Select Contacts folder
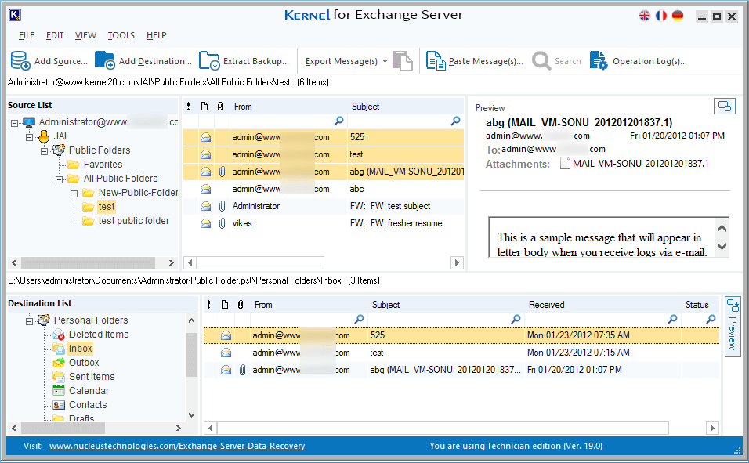Screen dimensions: 749x463 88,405
